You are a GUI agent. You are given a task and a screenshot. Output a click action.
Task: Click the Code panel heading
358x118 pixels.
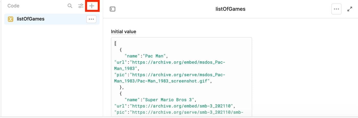(13, 6)
